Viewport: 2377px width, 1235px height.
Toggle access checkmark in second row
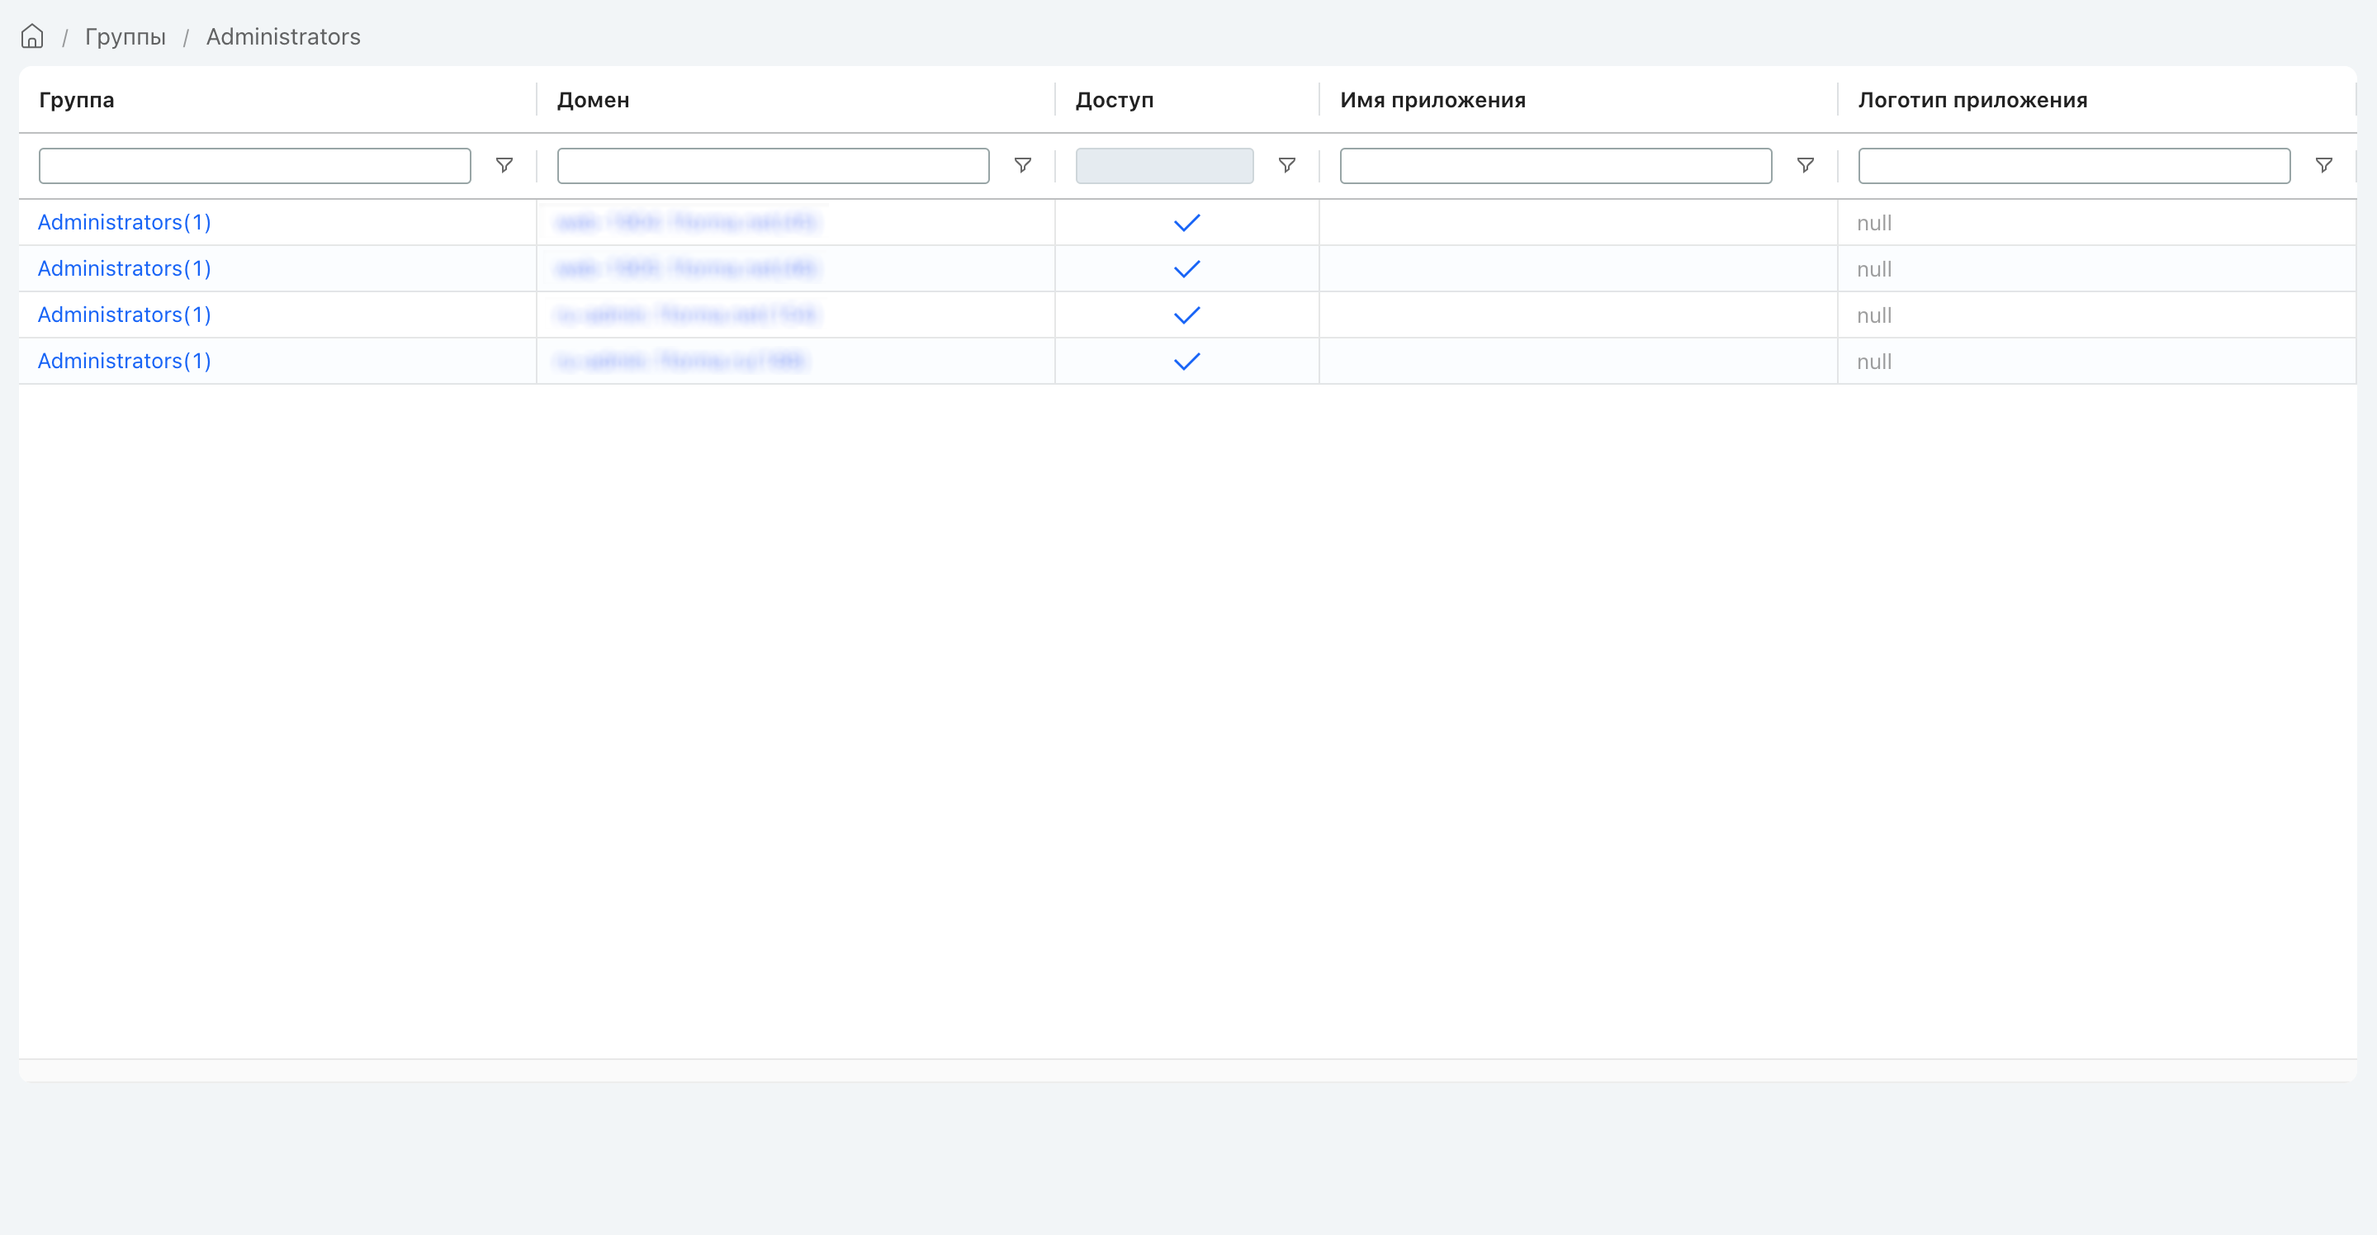1186,268
